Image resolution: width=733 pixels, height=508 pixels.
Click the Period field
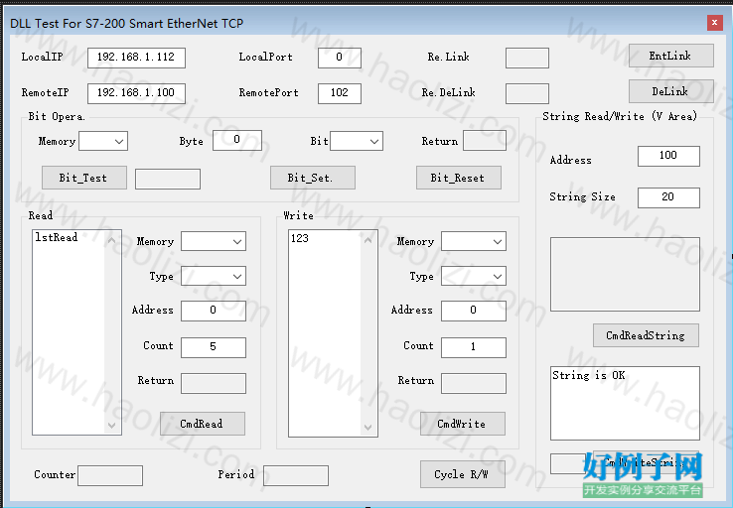pyautogui.click(x=296, y=475)
